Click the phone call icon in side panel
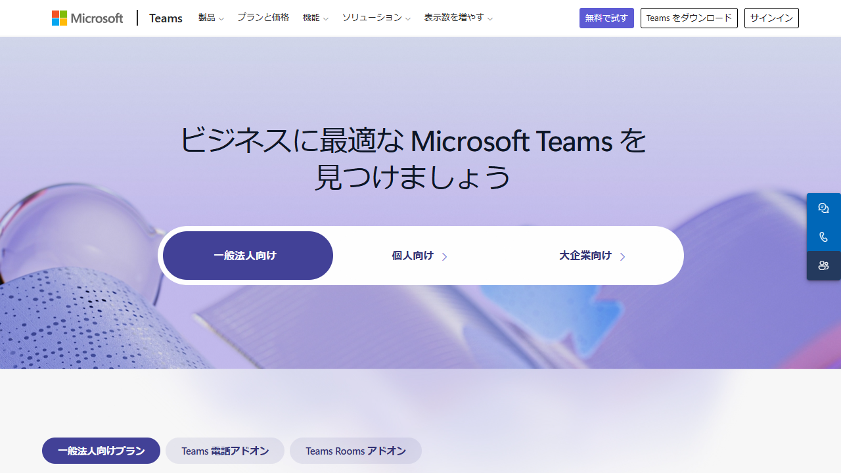This screenshot has height=473, width=841. click(824, 236)
